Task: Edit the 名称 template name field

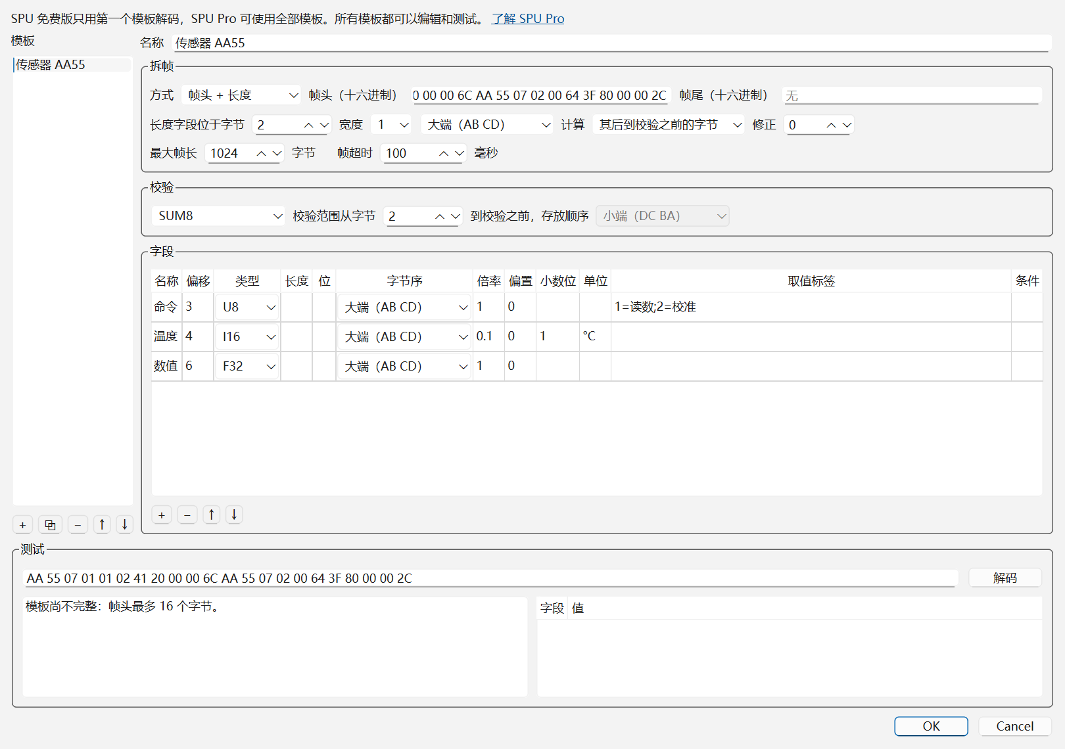Action: tap(611, 43)
